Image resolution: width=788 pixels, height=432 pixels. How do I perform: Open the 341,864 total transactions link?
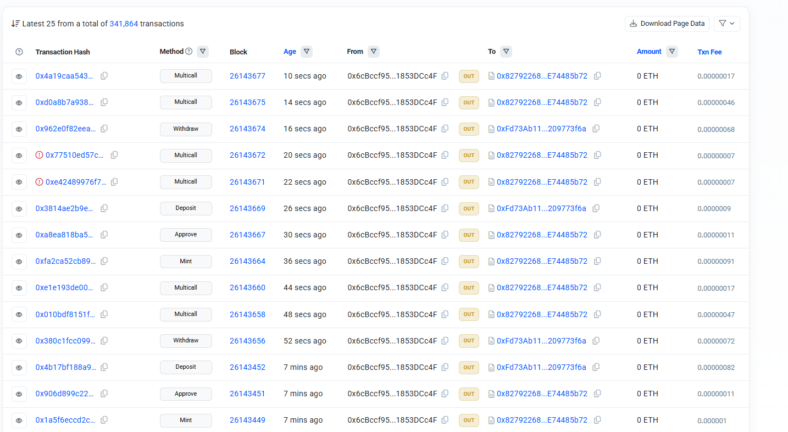click(x=124, y=24)
